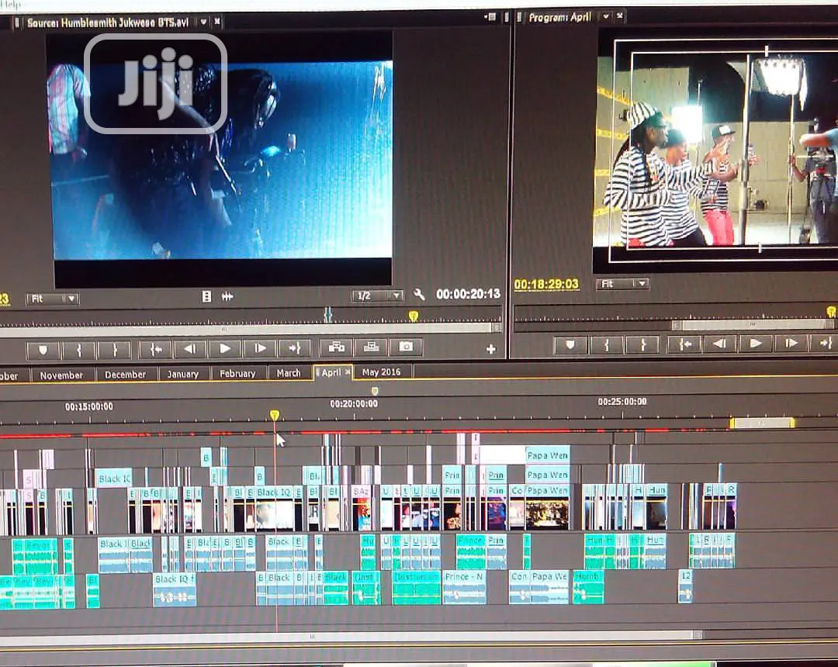Step forward one frame in Source monitor
The height and width of the screenshot is (667, 838).
pyautogui.click(x=260, y=349)
